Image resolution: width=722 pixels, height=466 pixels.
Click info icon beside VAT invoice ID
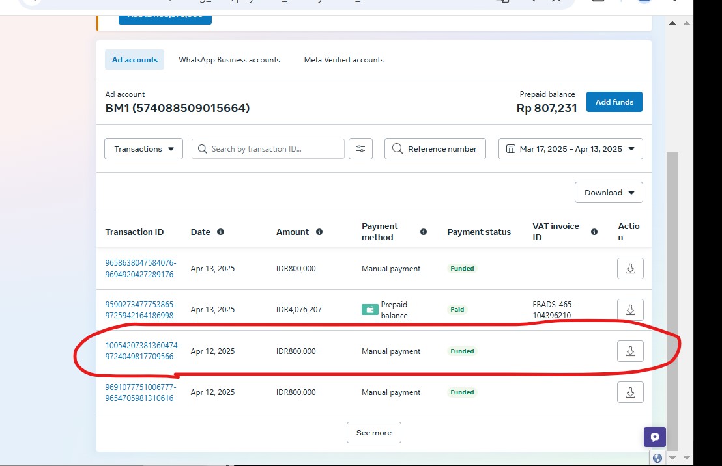pos(594,232)
